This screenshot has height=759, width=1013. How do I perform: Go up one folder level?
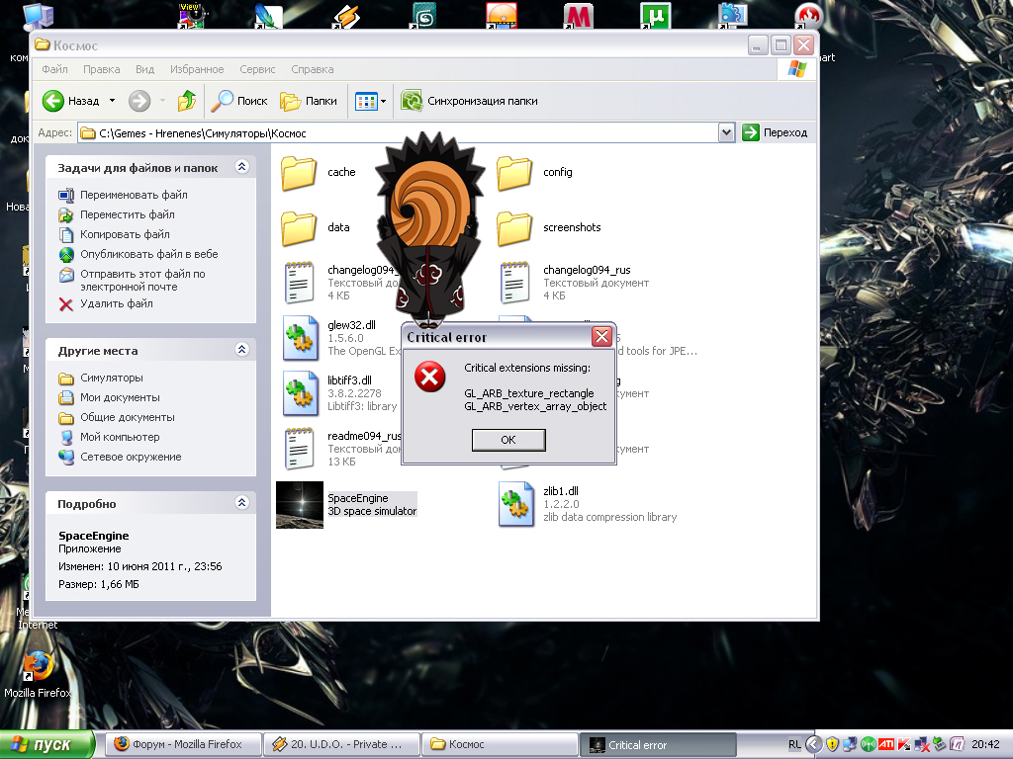click(187, 101)
